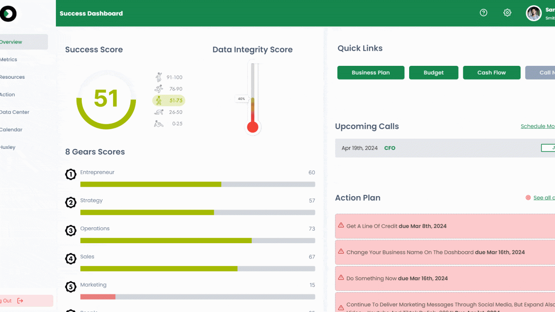Click the Operations score value 73

pos(311,229)
